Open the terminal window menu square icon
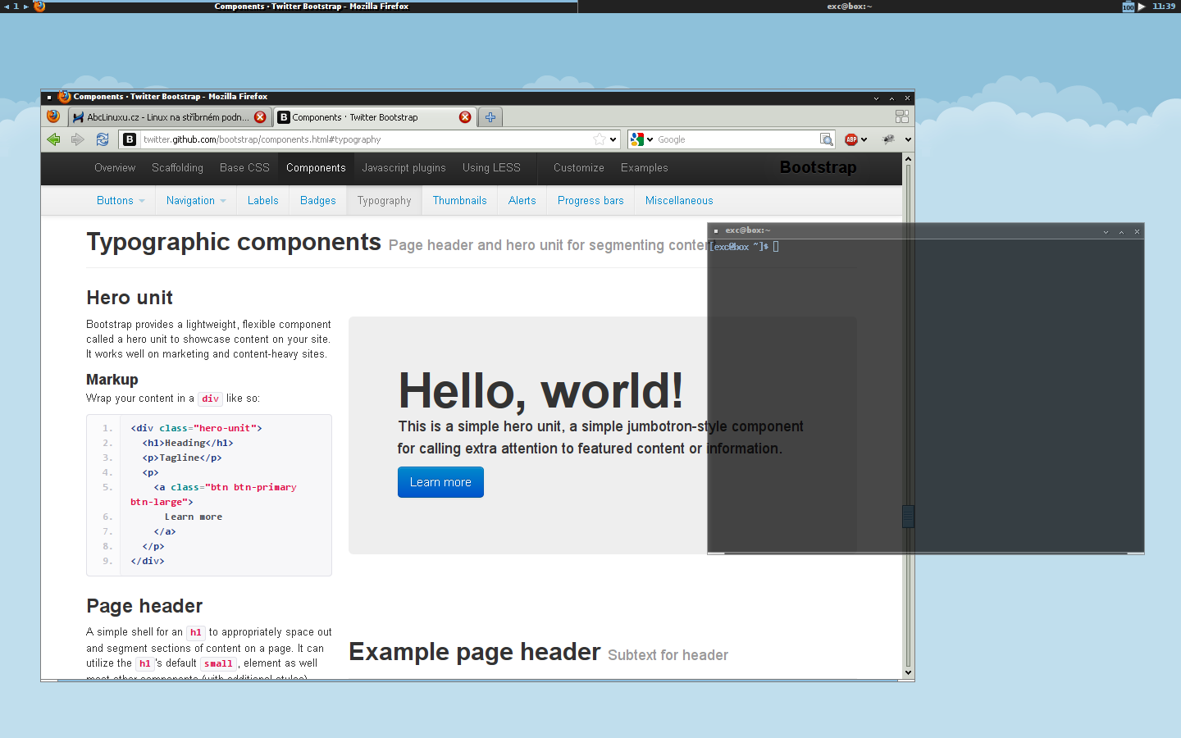 click(716, 231)
